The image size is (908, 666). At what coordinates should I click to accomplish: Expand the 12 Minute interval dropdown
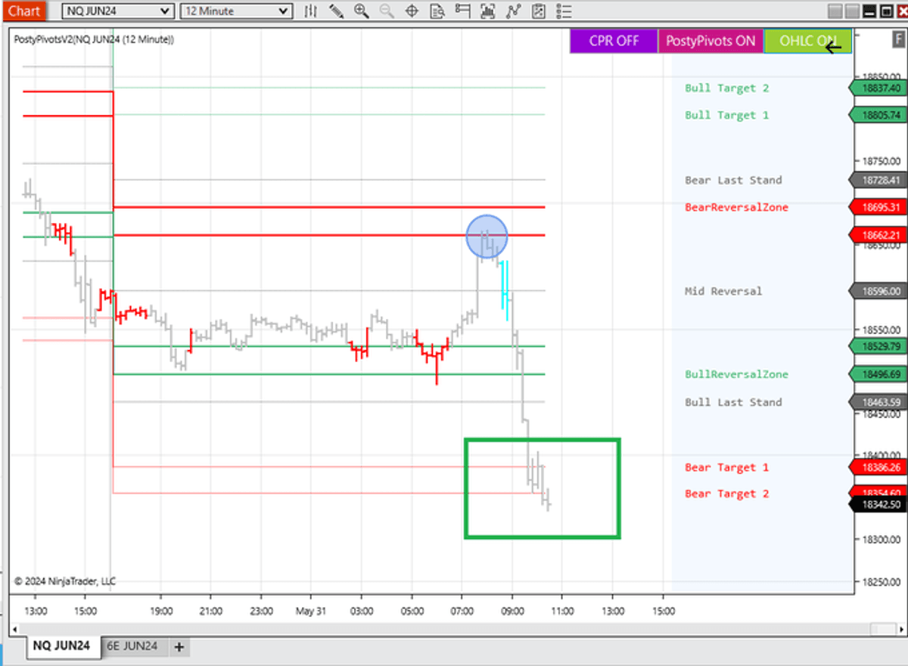pos(237,11)
